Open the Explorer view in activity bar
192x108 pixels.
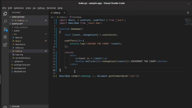[x=5, y=14]
